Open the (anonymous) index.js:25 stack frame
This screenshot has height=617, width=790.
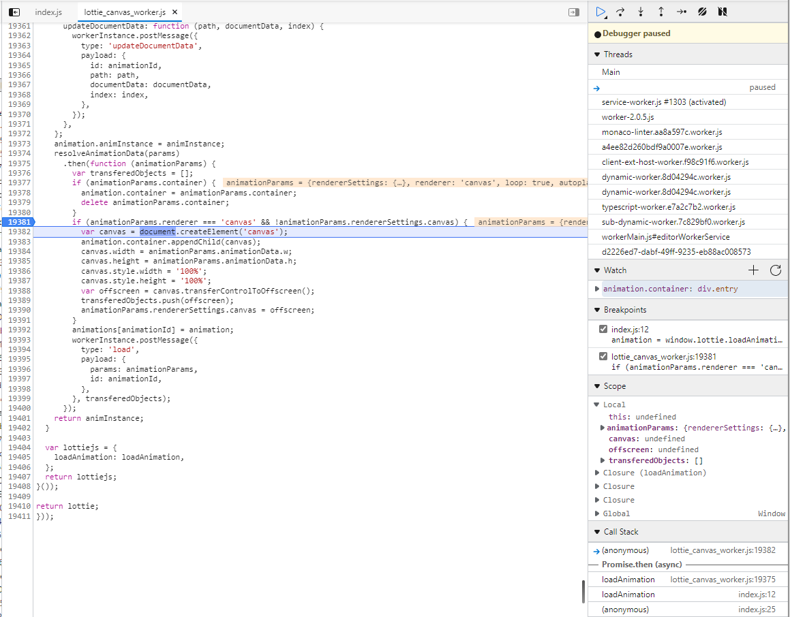688,610
